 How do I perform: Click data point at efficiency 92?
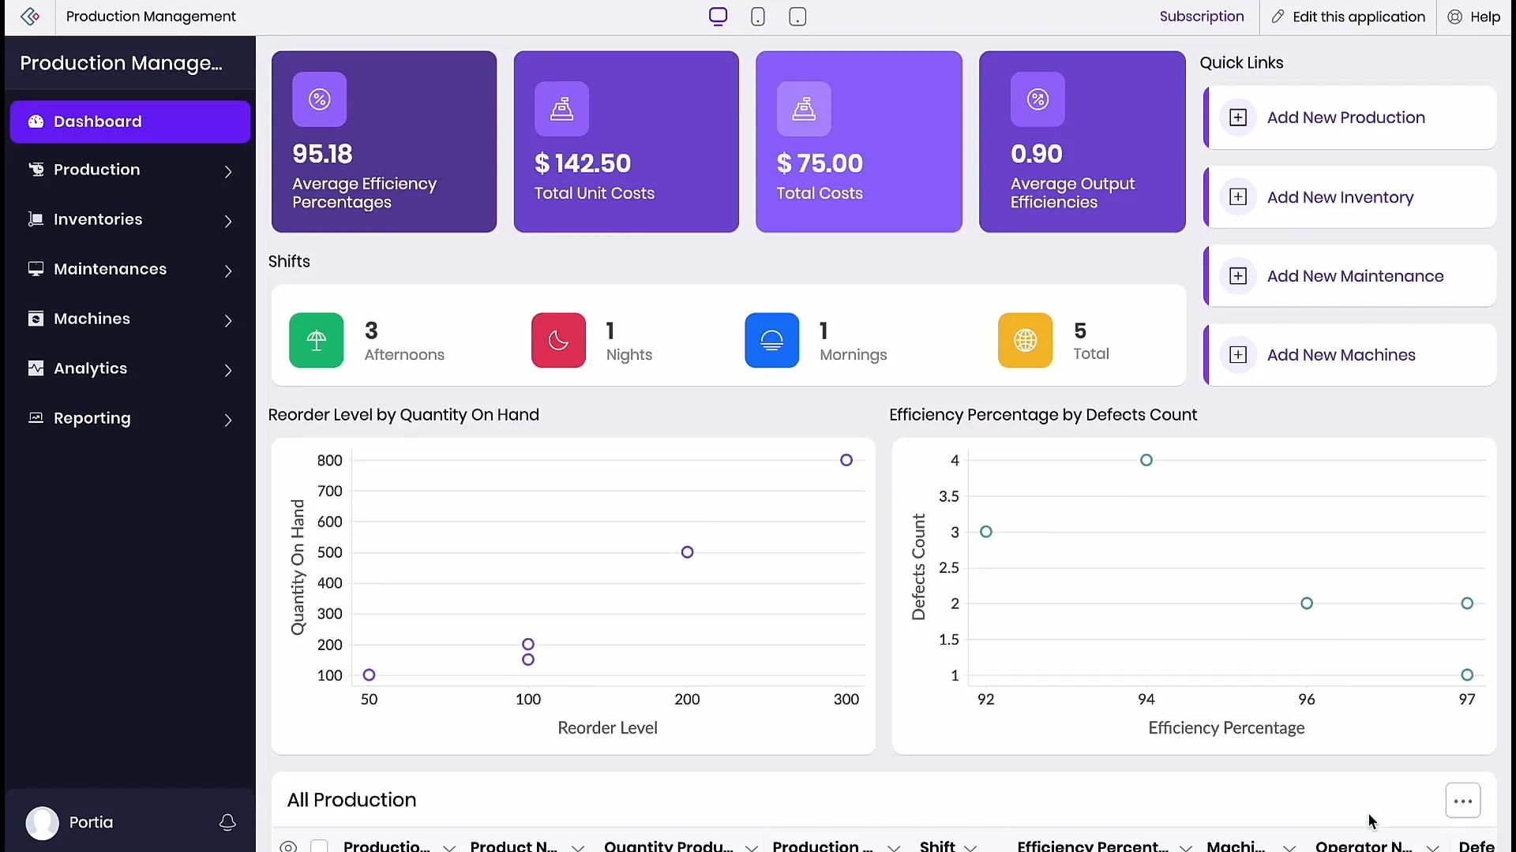(986, 532)
